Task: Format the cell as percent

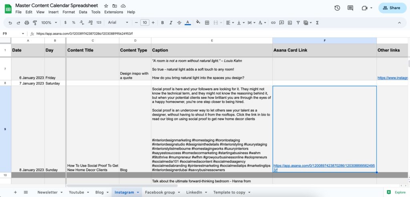Action: tap(74, 23)
